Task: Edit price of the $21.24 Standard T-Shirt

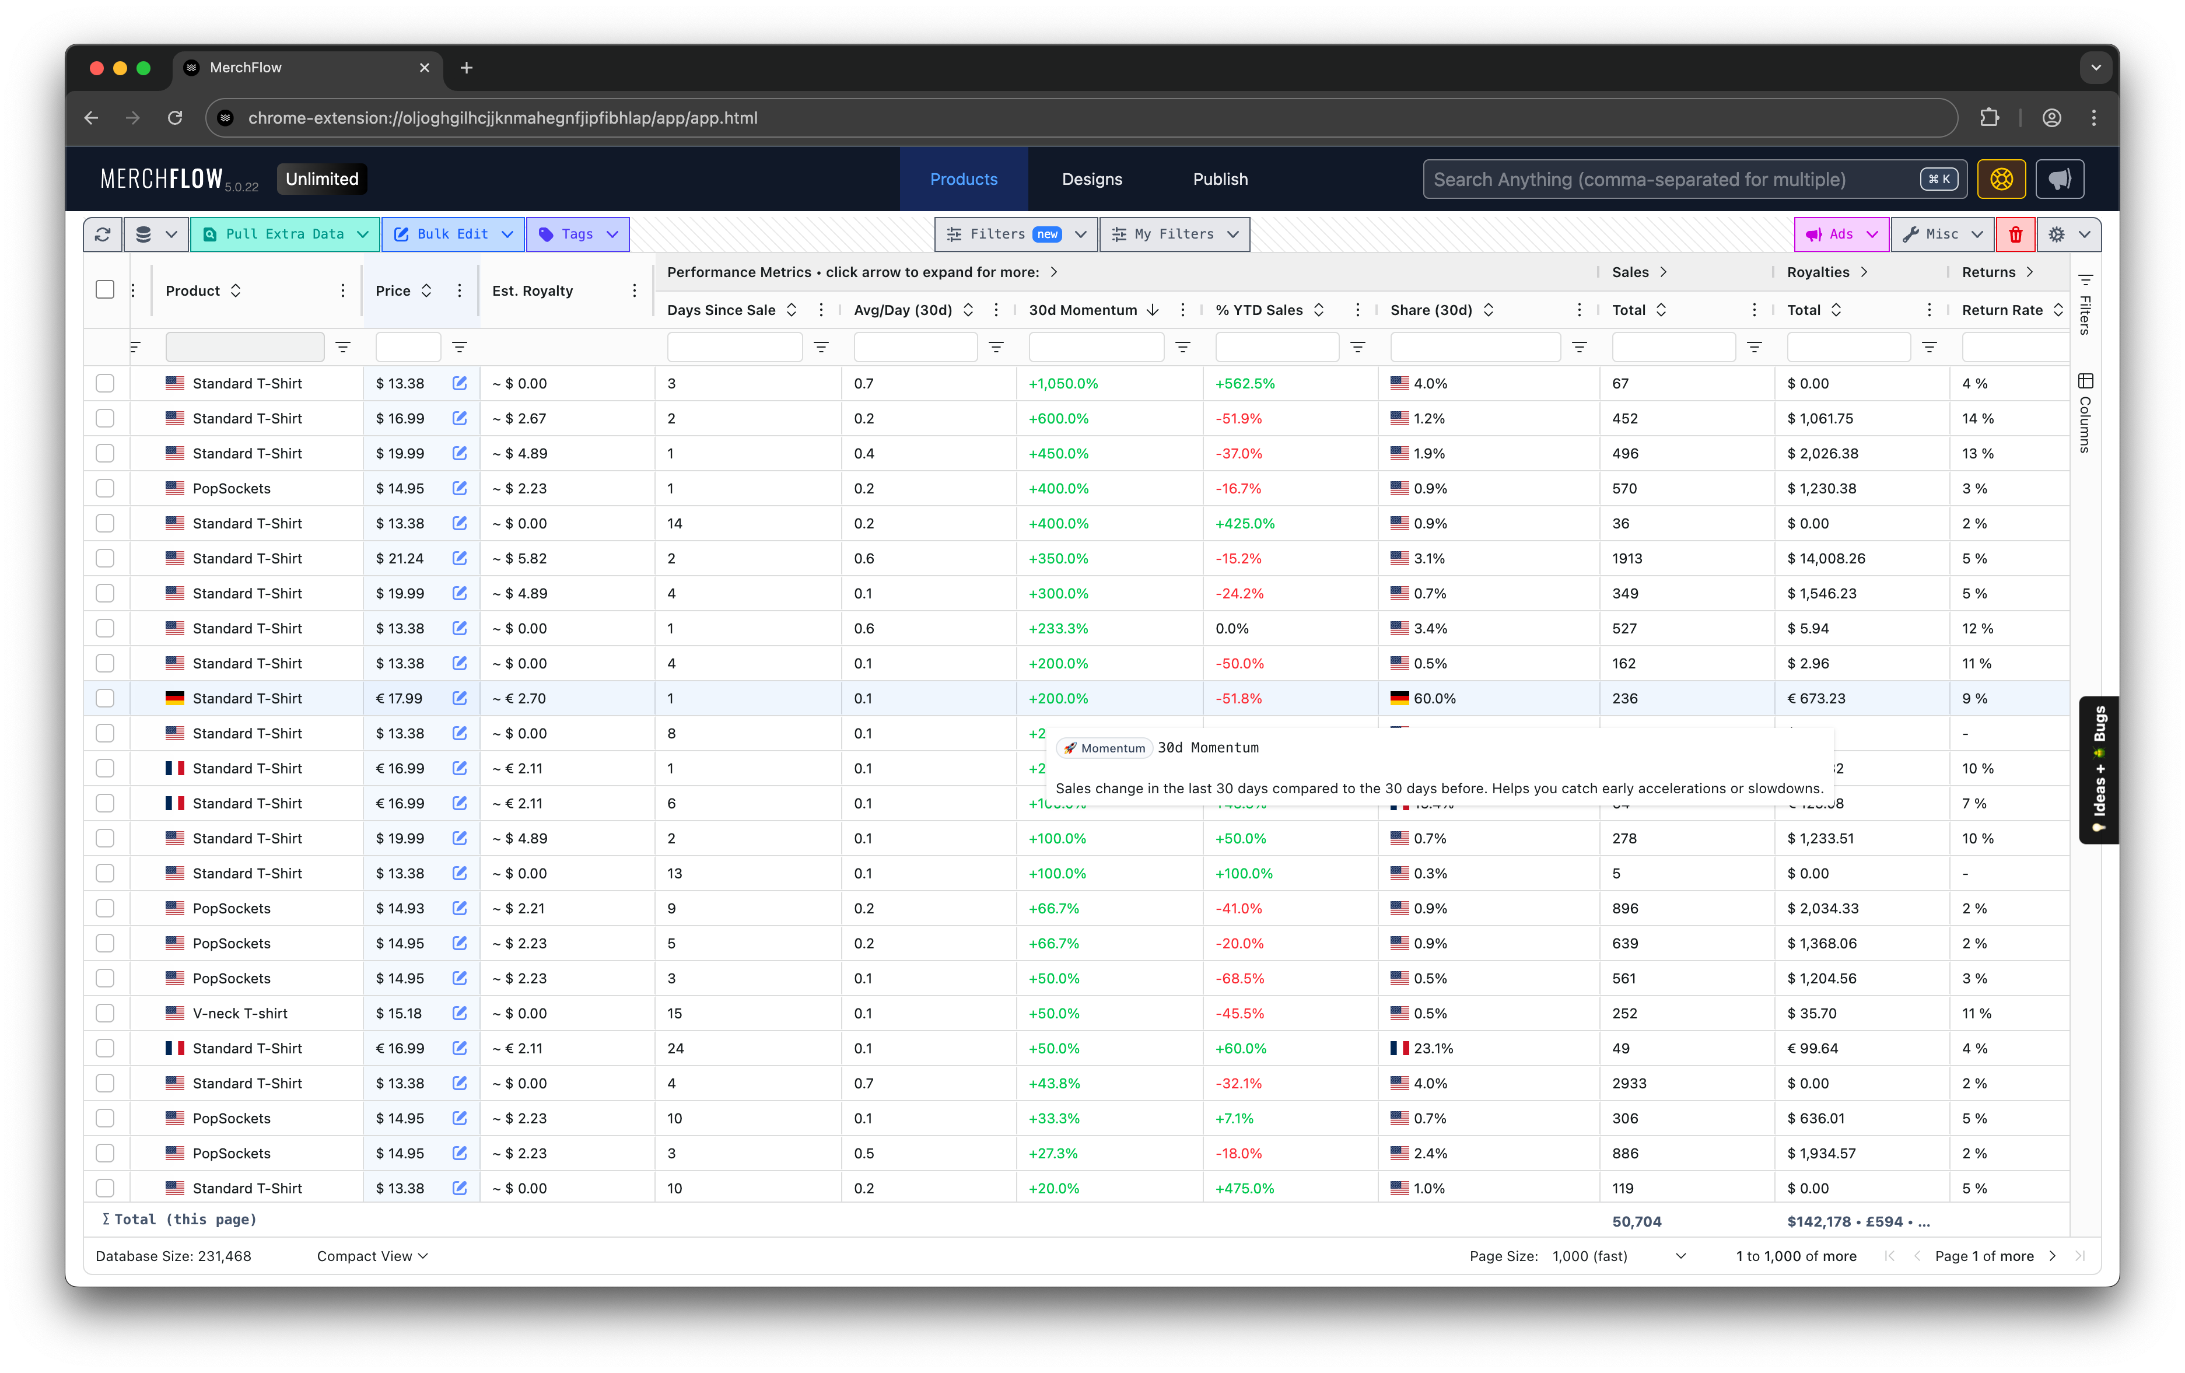Action: pos(459,558)
